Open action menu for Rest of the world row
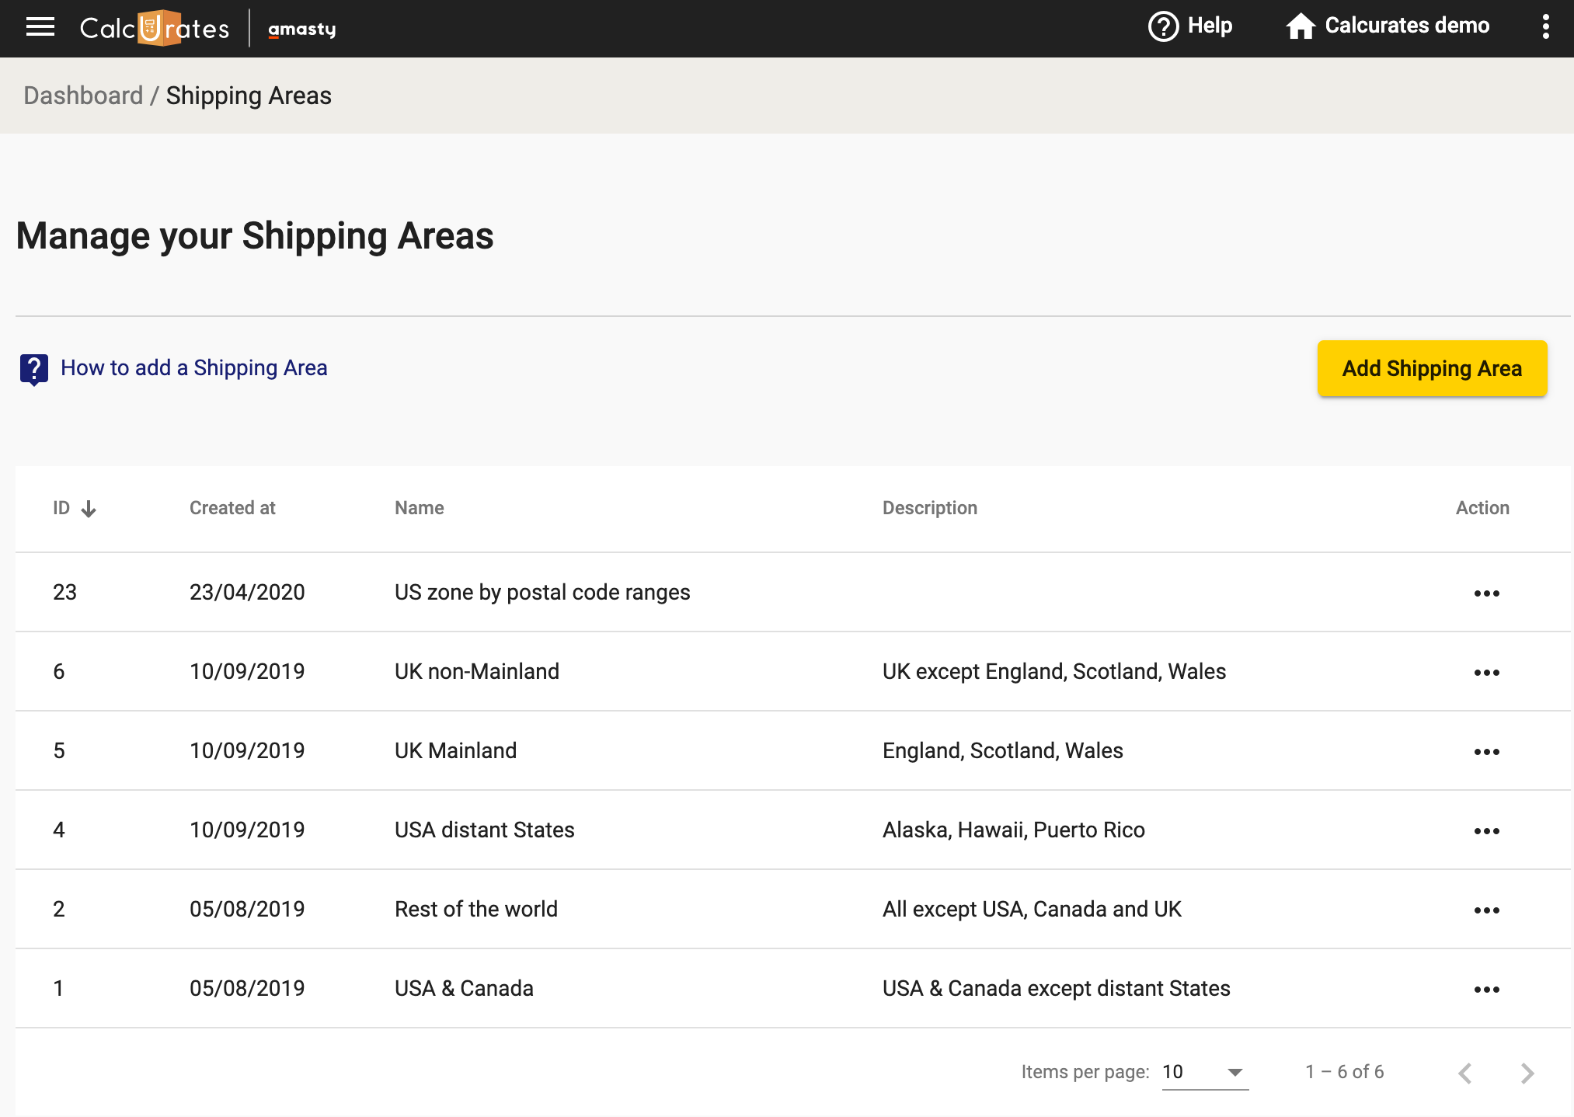The height and width of the screenshot is (1117, 1574). [1487, 909]
